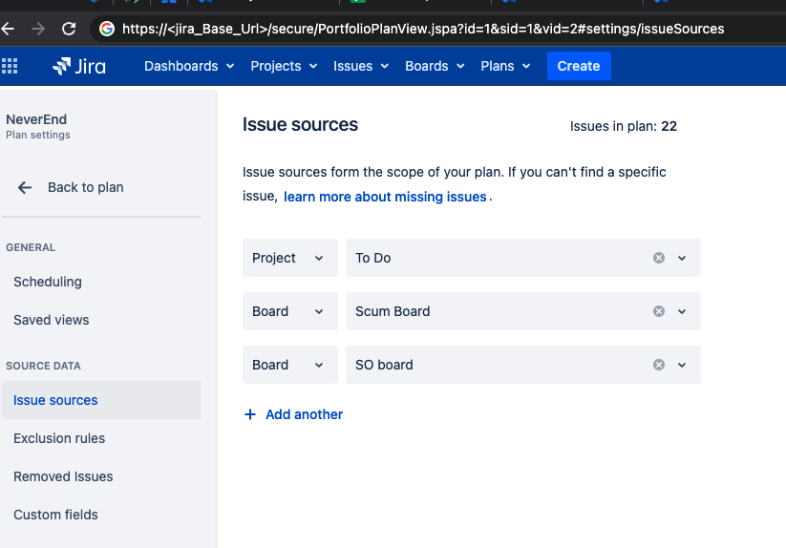Screen dimensions: 786x548
Task: Go to Exclusion rules settings
Action: tap(59, 438)
